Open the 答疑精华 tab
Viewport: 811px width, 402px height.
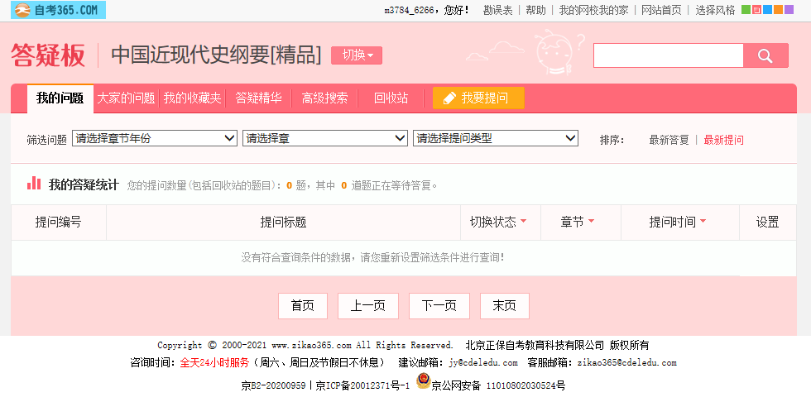pyautogui.click(x=258, y=98)
